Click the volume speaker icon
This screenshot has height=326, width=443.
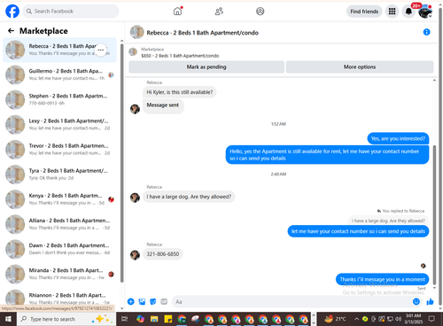tap(399, 319)
